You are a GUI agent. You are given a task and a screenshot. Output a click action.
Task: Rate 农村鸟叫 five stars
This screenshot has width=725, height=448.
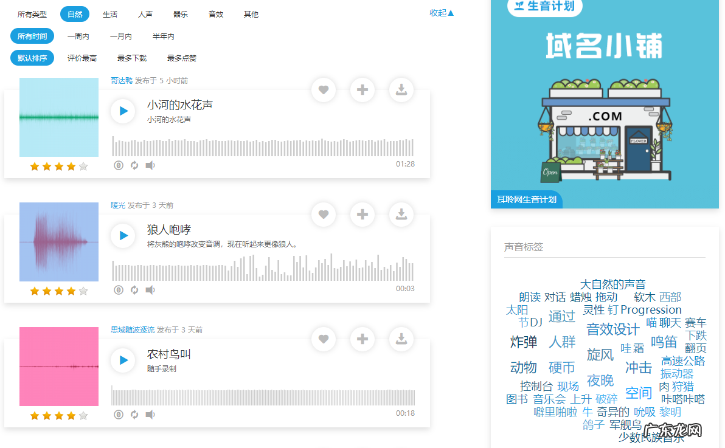tap(82, 415)
